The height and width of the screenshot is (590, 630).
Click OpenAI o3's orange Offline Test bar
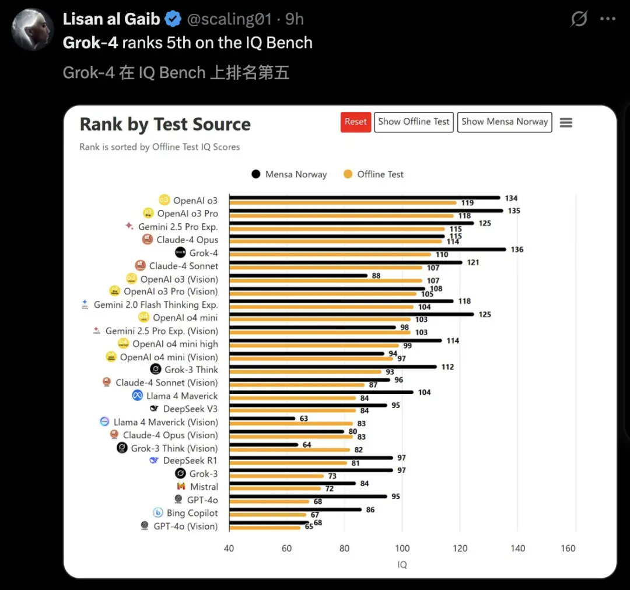(342, 203)
